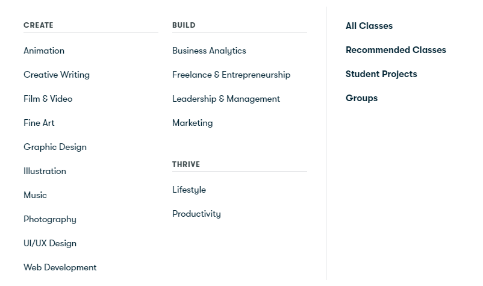Go to Leadership & Management
The width and height of the screenshot is (483, 286).
click(226, 99)
